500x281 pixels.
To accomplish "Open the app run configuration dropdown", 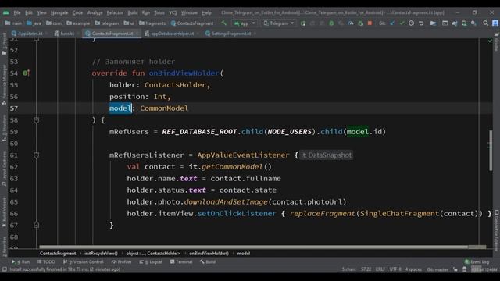I will click(x=245, y=23).
